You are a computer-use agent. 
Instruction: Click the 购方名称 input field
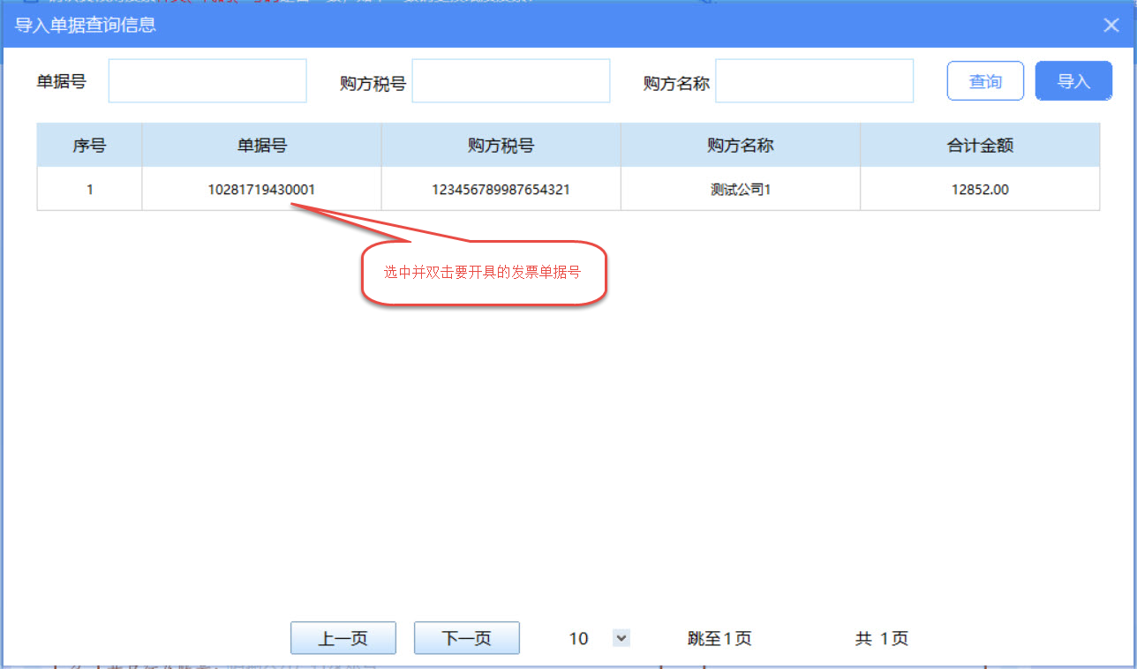pos(815,81)
